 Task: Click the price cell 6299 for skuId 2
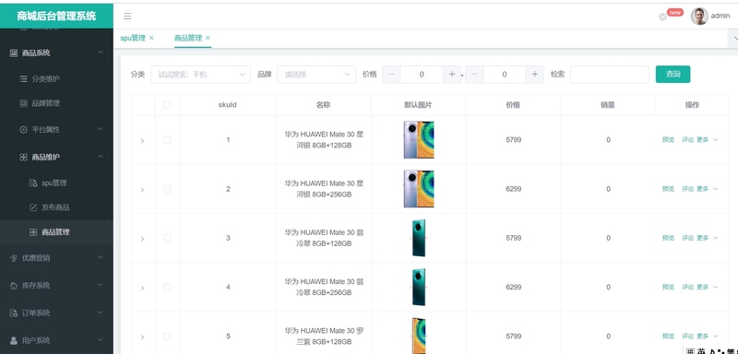514,189
